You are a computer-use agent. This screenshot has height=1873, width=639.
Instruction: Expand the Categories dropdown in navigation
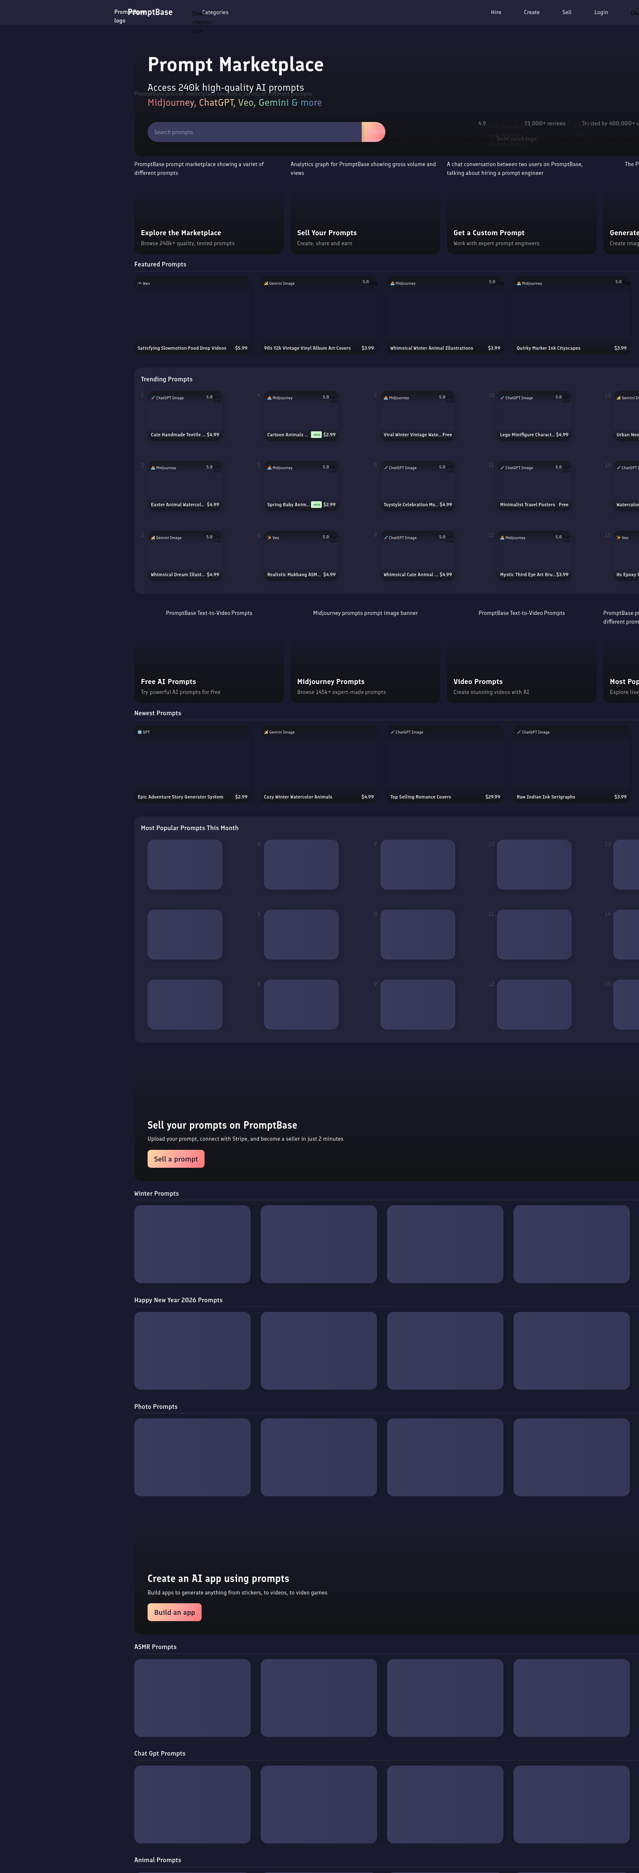[214, 12]
